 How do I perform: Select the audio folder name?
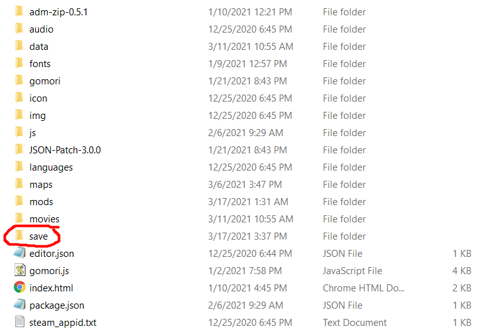[41, 29]
